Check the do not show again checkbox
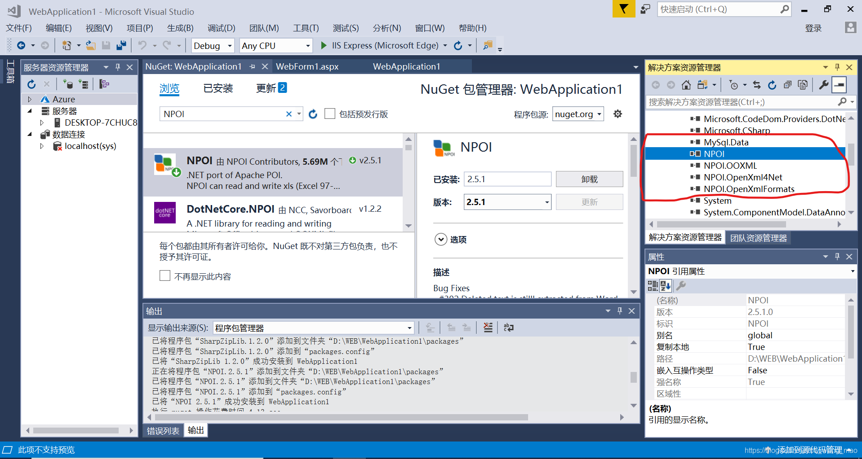Image resolution: width=862 pixels, height=459 pixels. [165, 275]
